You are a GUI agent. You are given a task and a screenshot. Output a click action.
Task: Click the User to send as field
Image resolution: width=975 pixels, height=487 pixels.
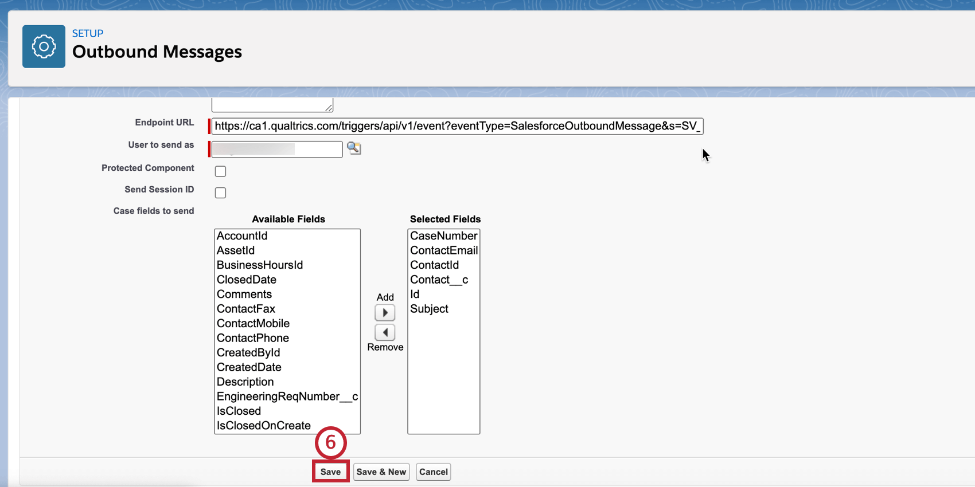coord(277,149)
